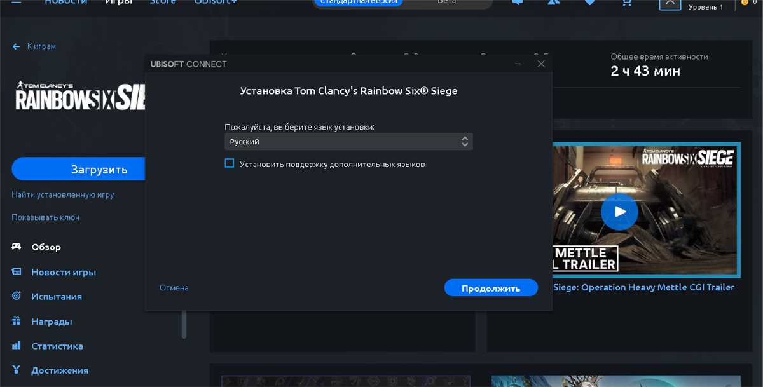Click the gift icon beside Награды
763x387 pixels.
coord(16,321)
